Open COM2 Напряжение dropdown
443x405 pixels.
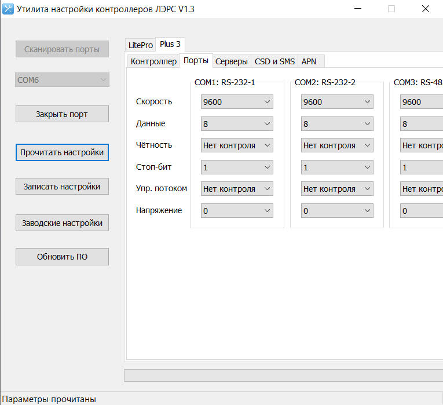point(337,211)
